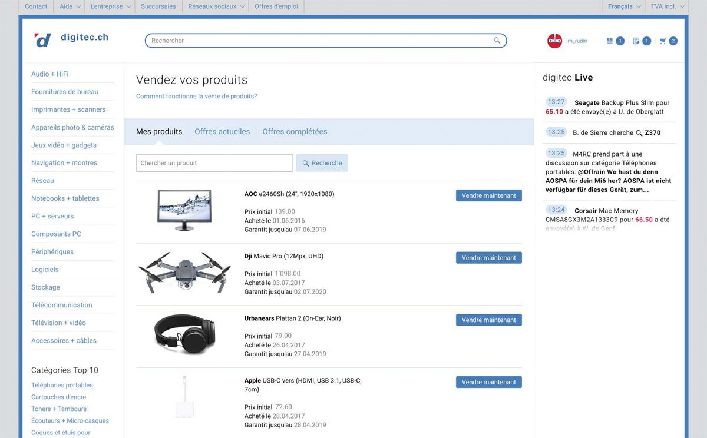
Task: Open Réseau category
Action: (x=42, y=181)
